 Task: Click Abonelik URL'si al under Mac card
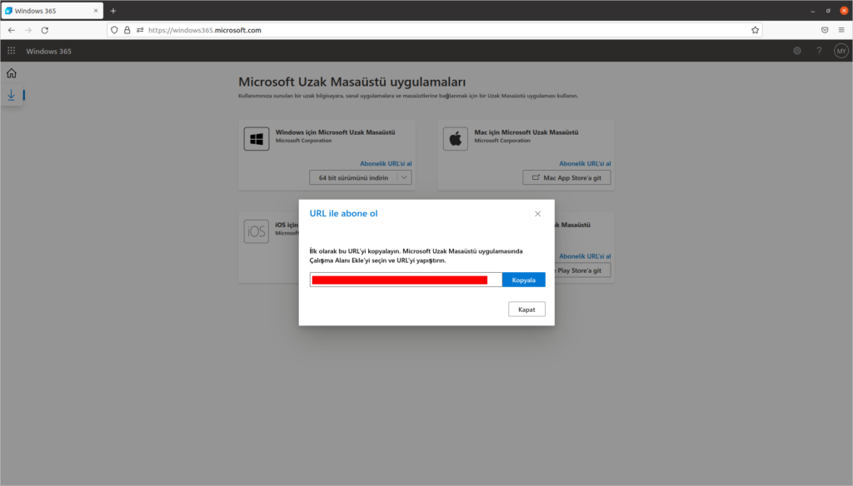[585, 164]
